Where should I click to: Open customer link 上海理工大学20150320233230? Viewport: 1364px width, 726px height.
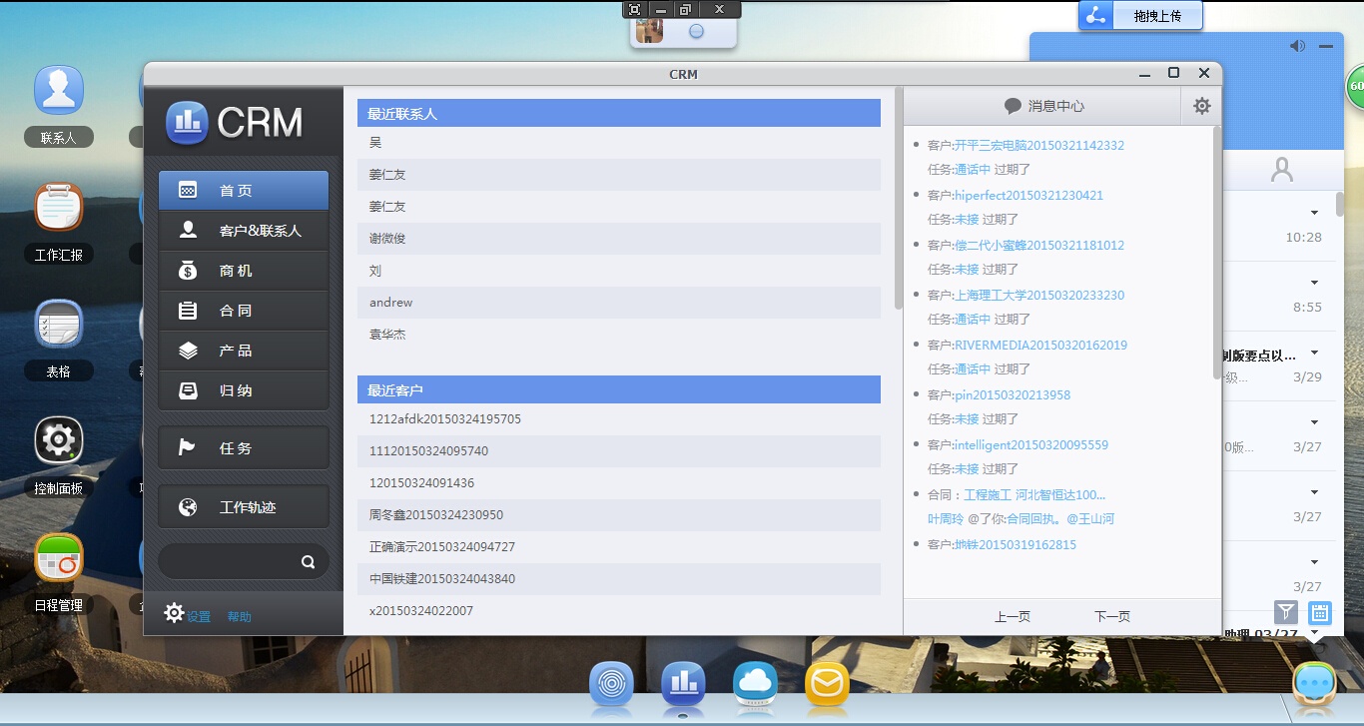pos(1039,296)
